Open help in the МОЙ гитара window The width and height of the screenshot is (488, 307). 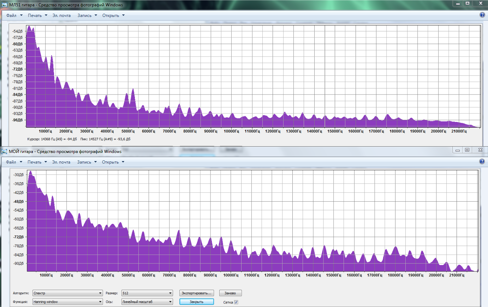482,161
